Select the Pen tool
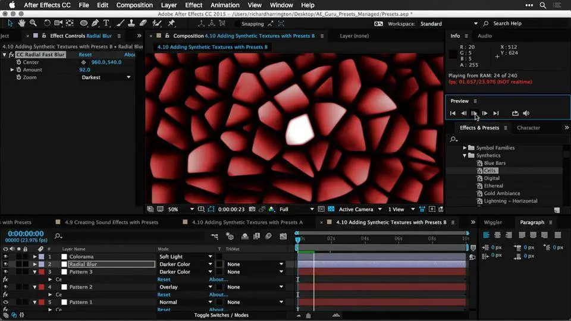Viewport: 571px width, 321px height. 95,24
